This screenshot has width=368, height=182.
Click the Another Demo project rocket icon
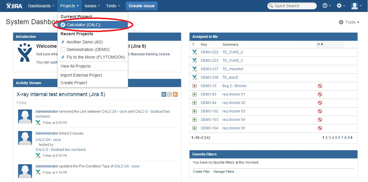coord(63,42)
